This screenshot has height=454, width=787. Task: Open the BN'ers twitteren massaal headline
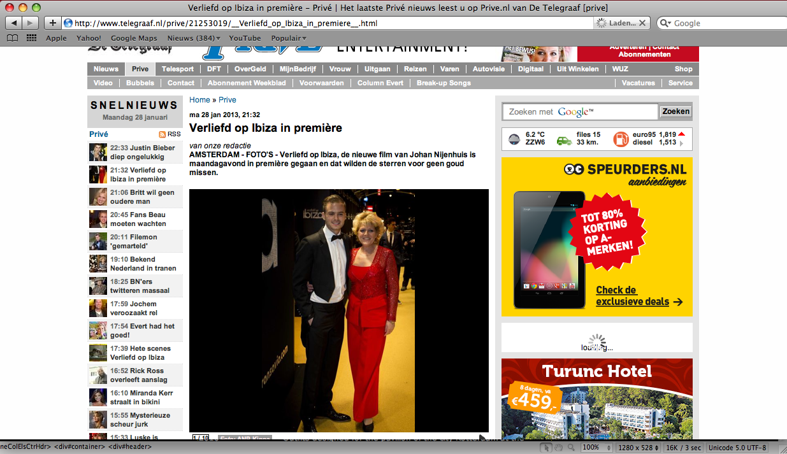pos(140,286)
